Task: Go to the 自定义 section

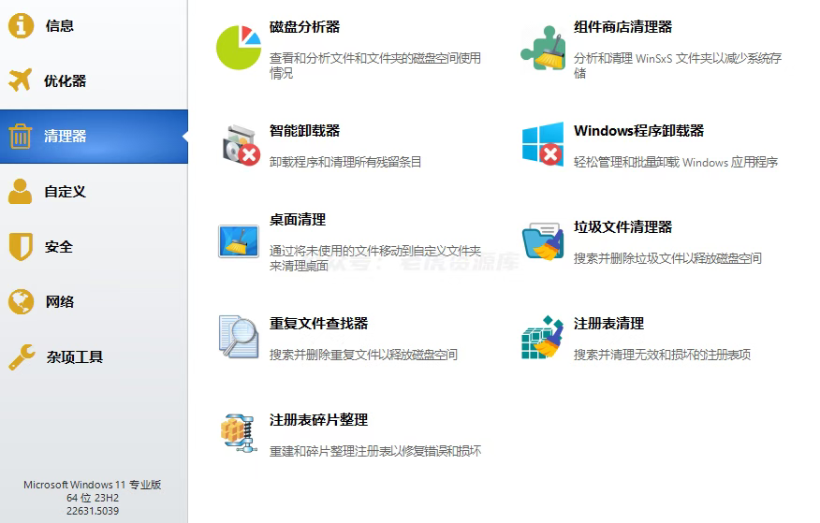Action: [65, 192]
